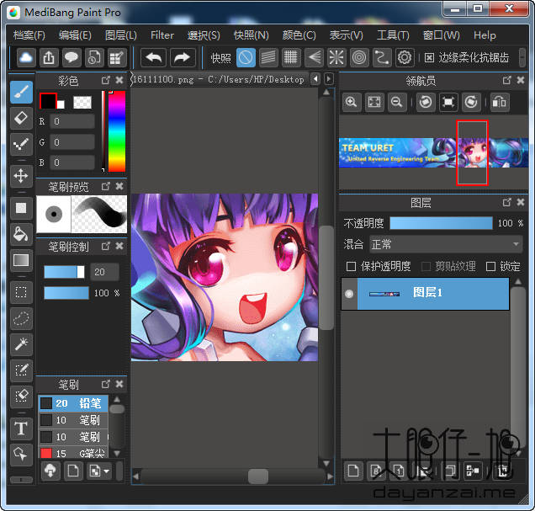Select the Select Pen tool

click(x=21, y=370)
